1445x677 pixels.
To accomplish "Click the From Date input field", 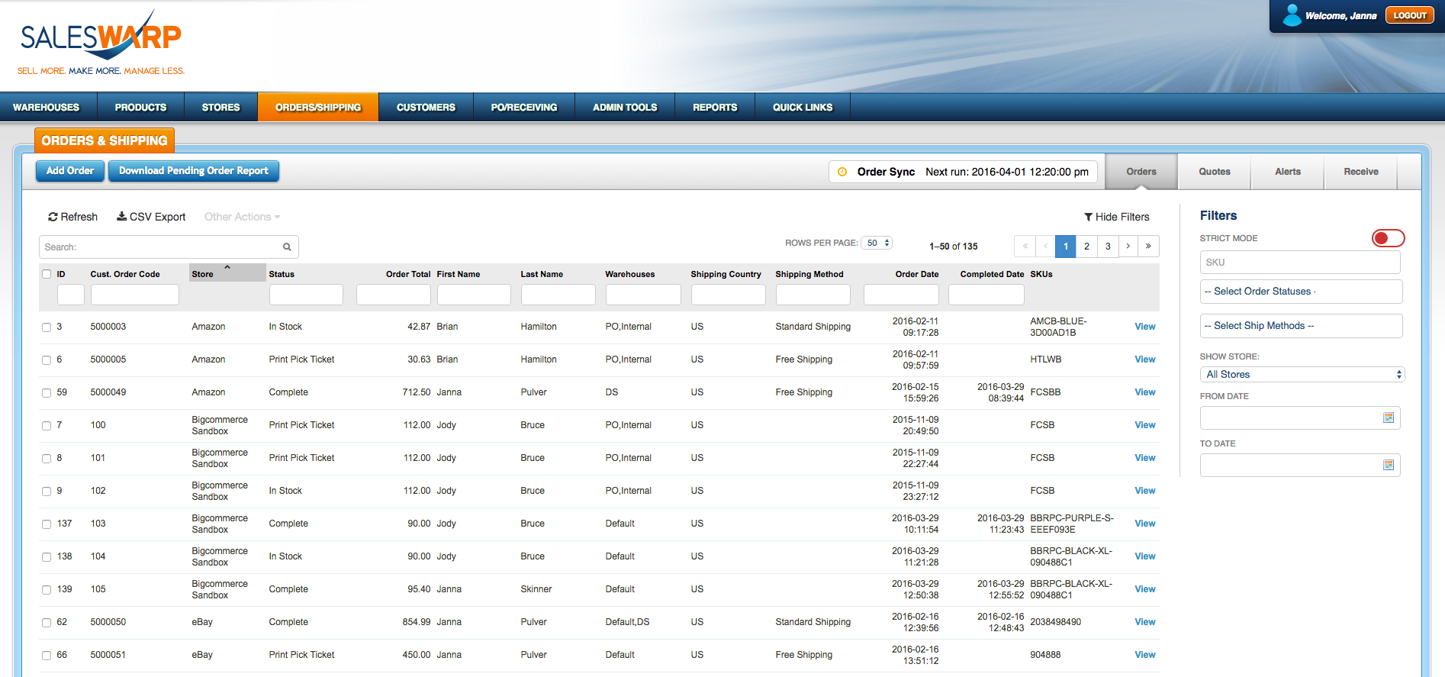I will tap(1300, 417).
